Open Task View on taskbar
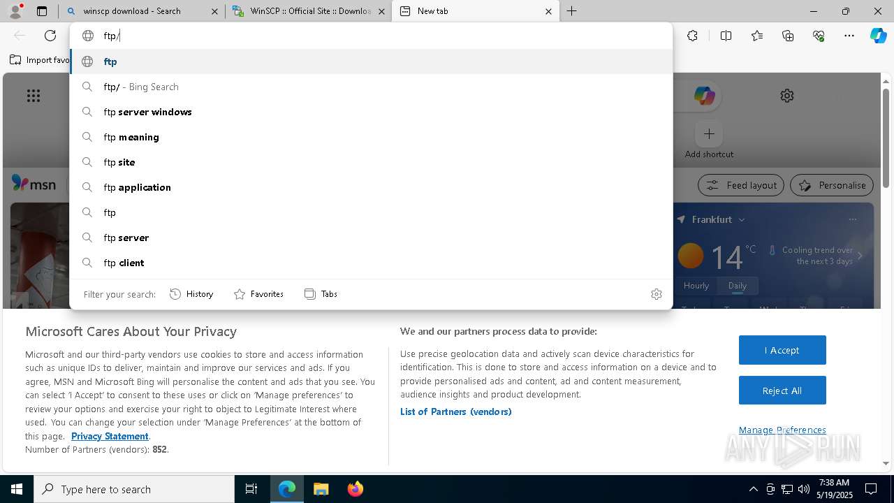This screenshot has width=894, height=503. (251, 489)
